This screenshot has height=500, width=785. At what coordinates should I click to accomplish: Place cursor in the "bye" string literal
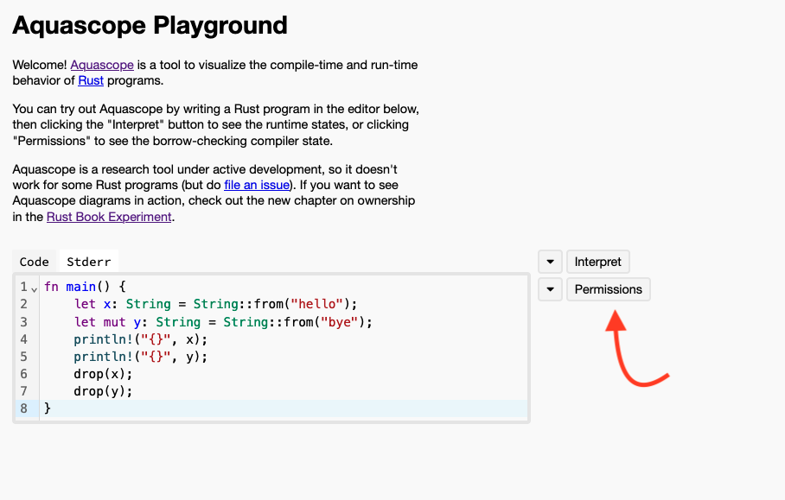pyautogui.click(x=341, y=322)
